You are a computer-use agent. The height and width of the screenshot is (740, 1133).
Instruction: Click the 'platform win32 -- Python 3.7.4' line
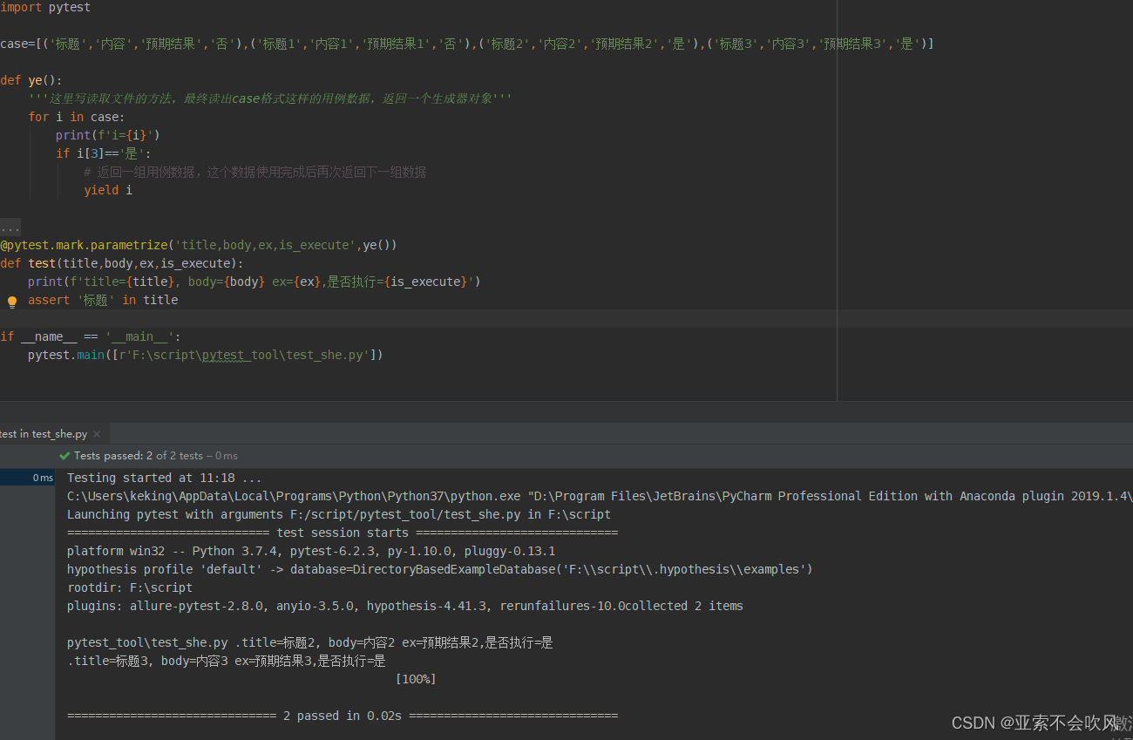(x=311, y=551)
